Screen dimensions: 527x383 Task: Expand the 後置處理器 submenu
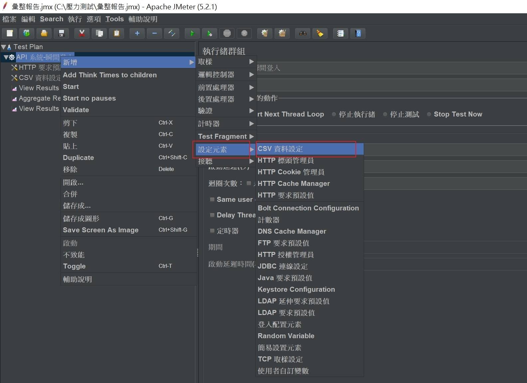pos(226,99)
